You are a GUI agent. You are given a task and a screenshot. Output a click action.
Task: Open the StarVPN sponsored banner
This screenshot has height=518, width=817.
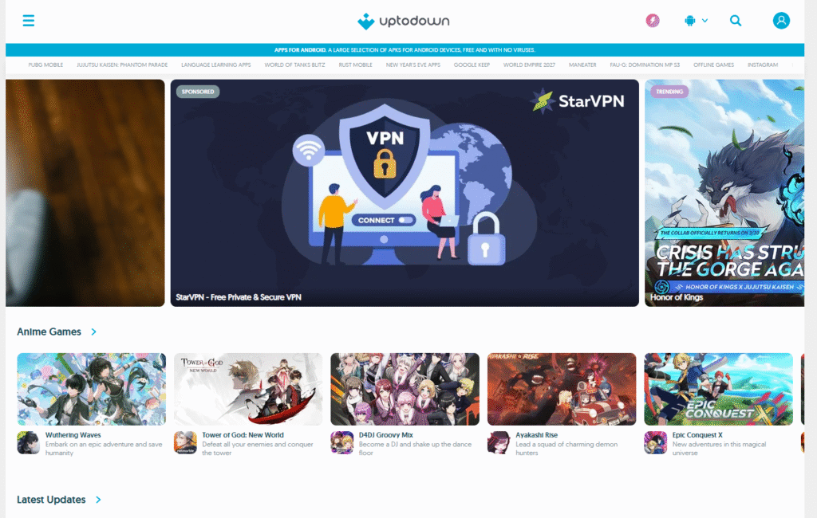[x=405, y=193]
